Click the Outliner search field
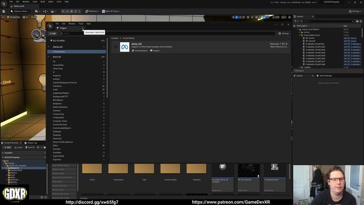This screenshot has width=364, height=205. coord(328,21)
